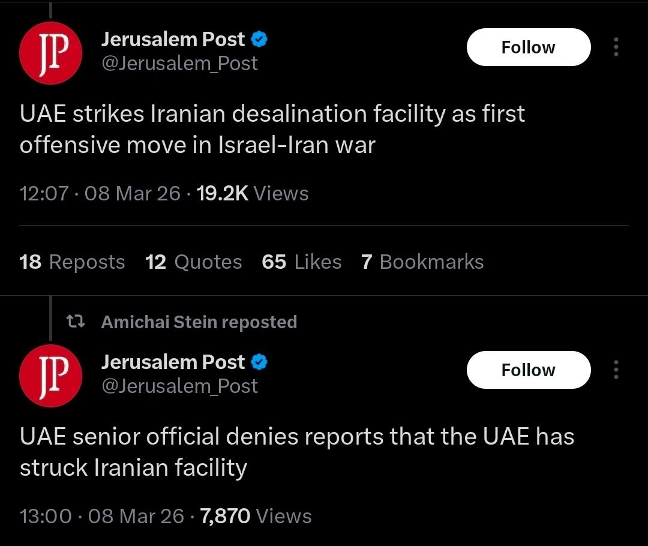Open the tweet about the UAE striking the desalination facility

(272, 129)
